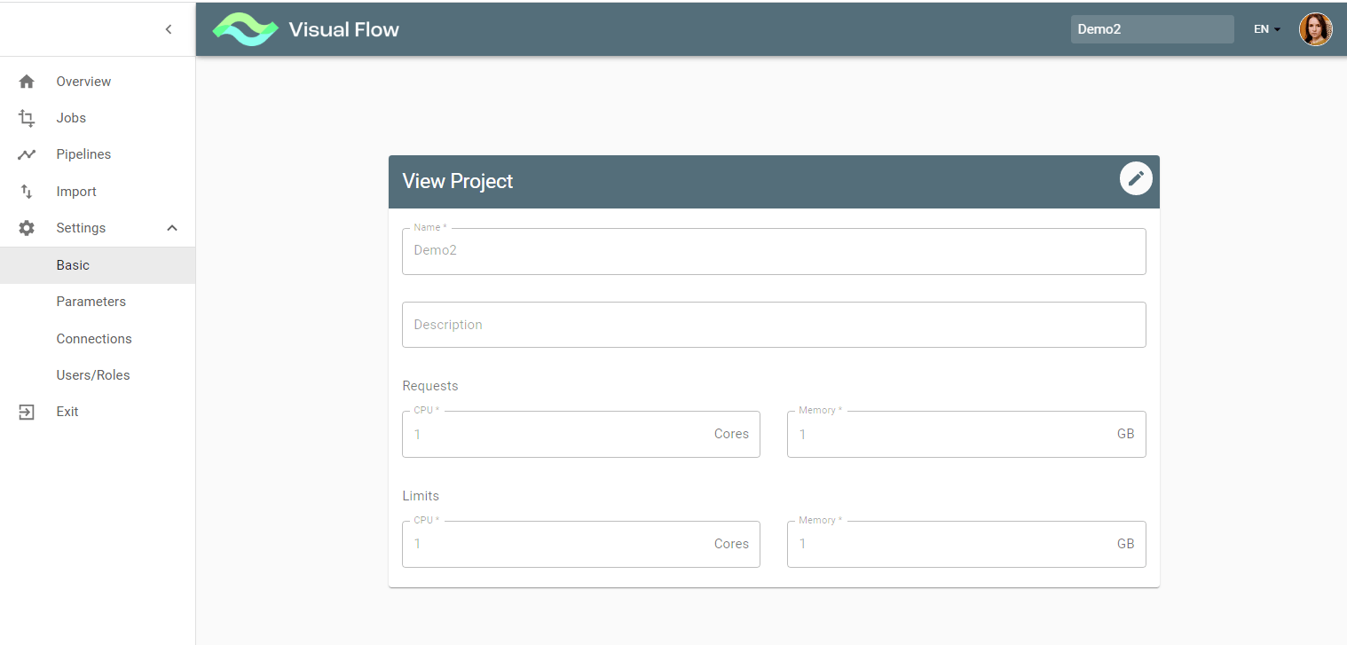
Task: Open the Demo2 project selector
Action: tap(1152, 29)
